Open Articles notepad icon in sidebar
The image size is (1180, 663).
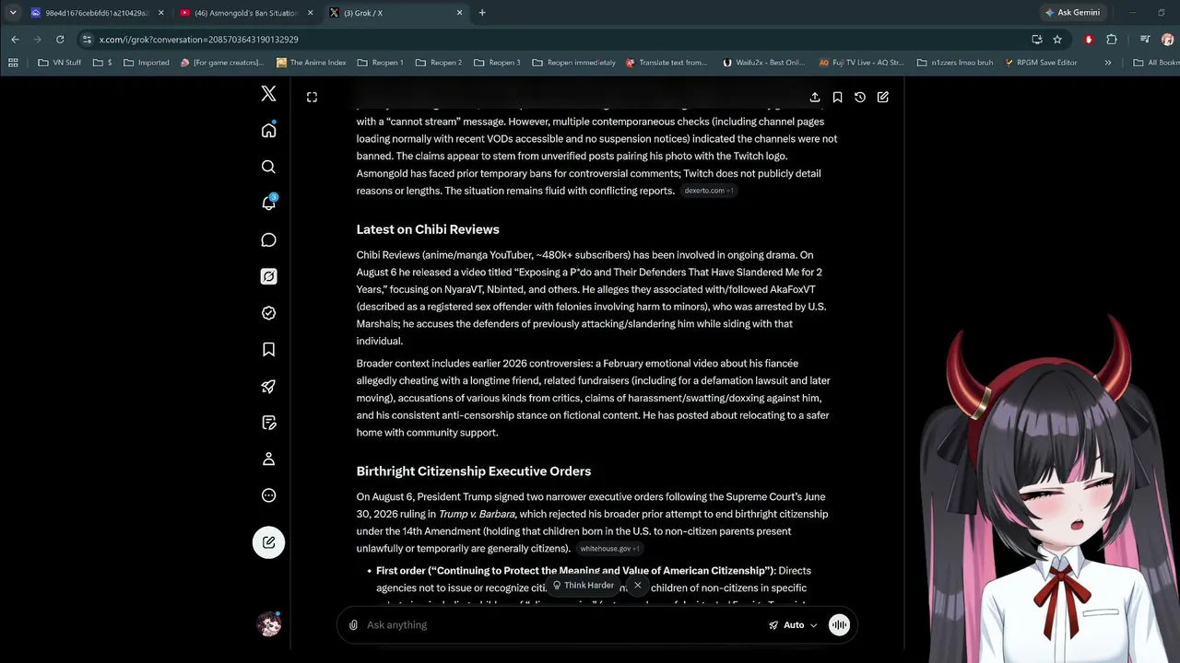click(x=268, y=423)
